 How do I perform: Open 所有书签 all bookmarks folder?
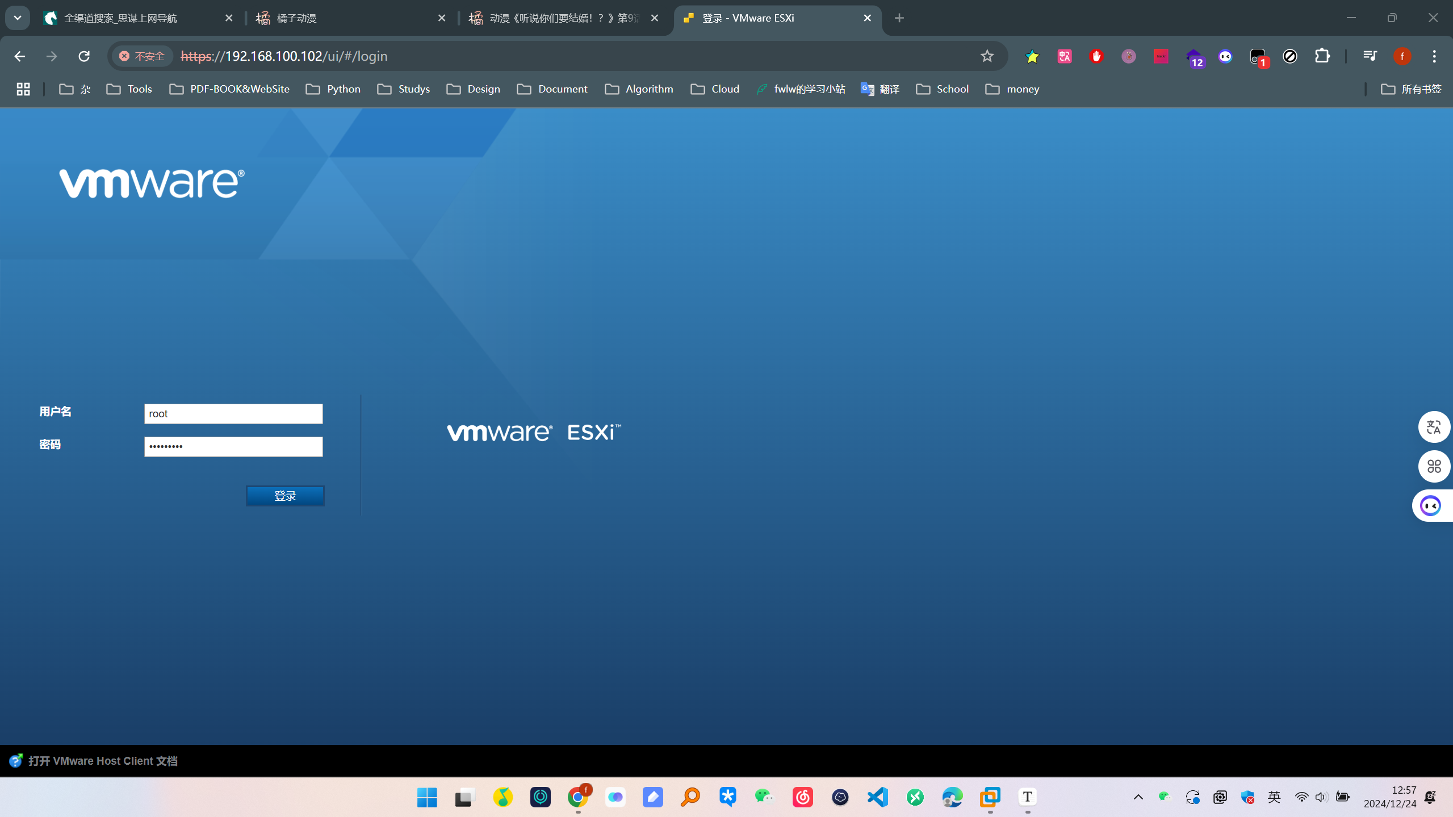pos(1412,89)
